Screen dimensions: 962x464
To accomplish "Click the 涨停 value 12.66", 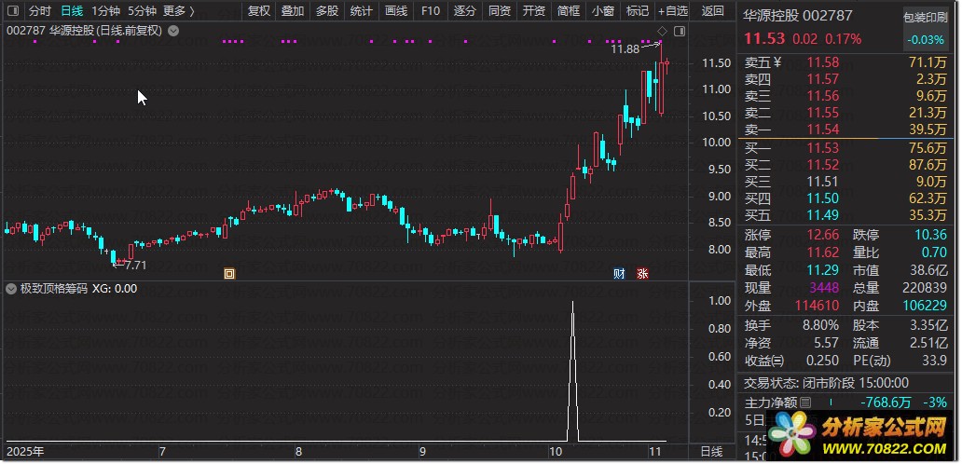I will (822, 235).
